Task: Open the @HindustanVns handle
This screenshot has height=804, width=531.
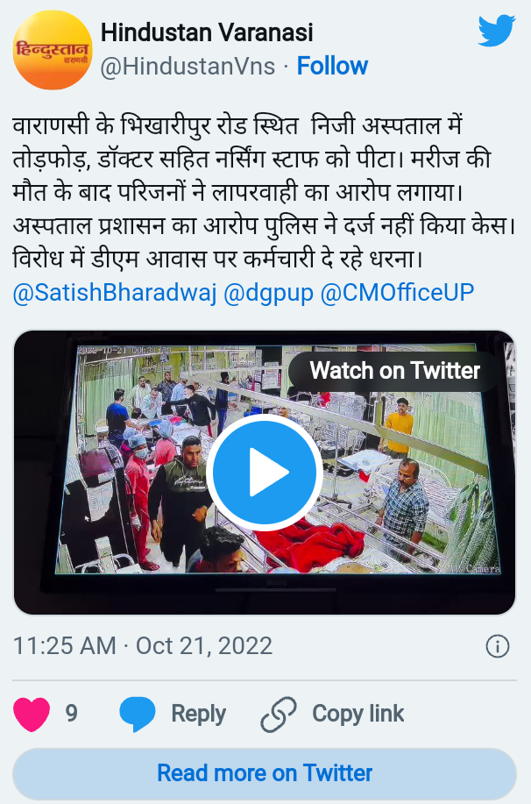Action: point(188,66)
